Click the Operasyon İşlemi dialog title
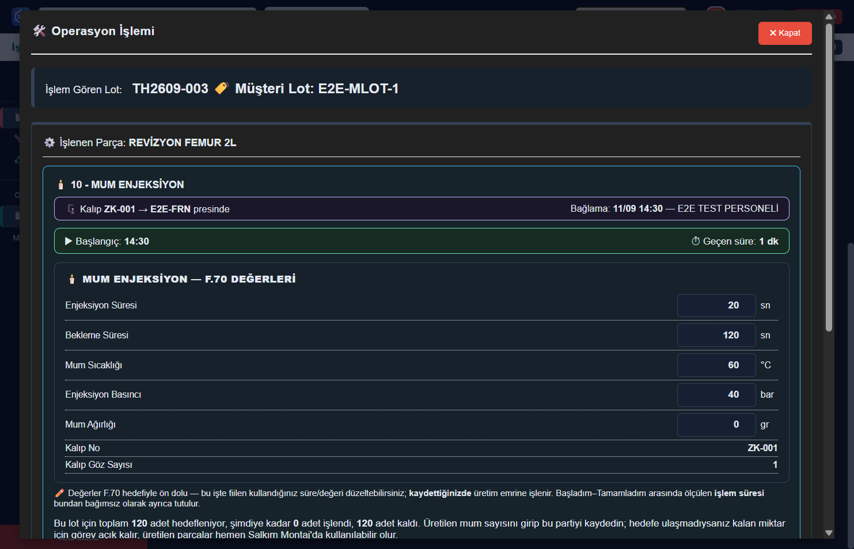The image size is (854, 549). coord(103,31)
